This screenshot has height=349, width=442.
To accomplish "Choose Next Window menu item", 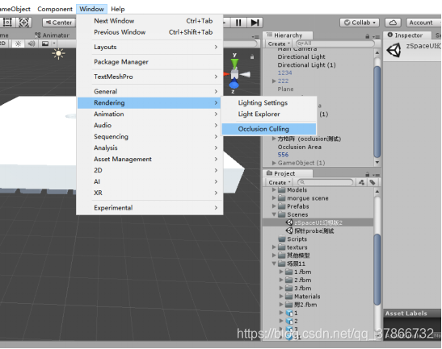I will pos(149,21).
